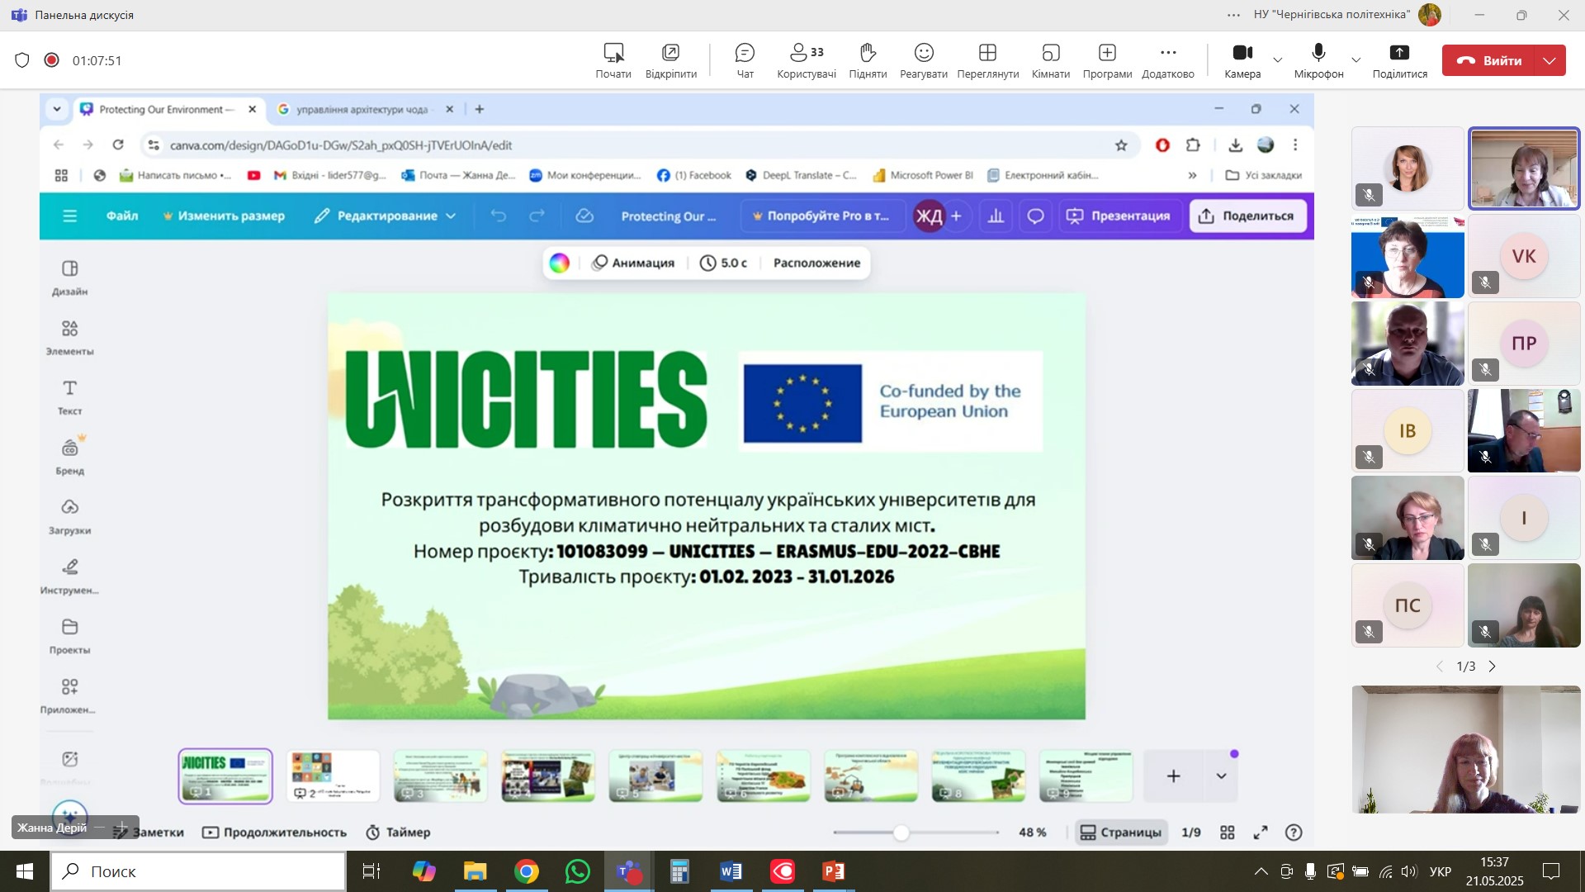The image size is (1585, 892).
Task: Click the Презентация button
Action: pos(1119,216)
